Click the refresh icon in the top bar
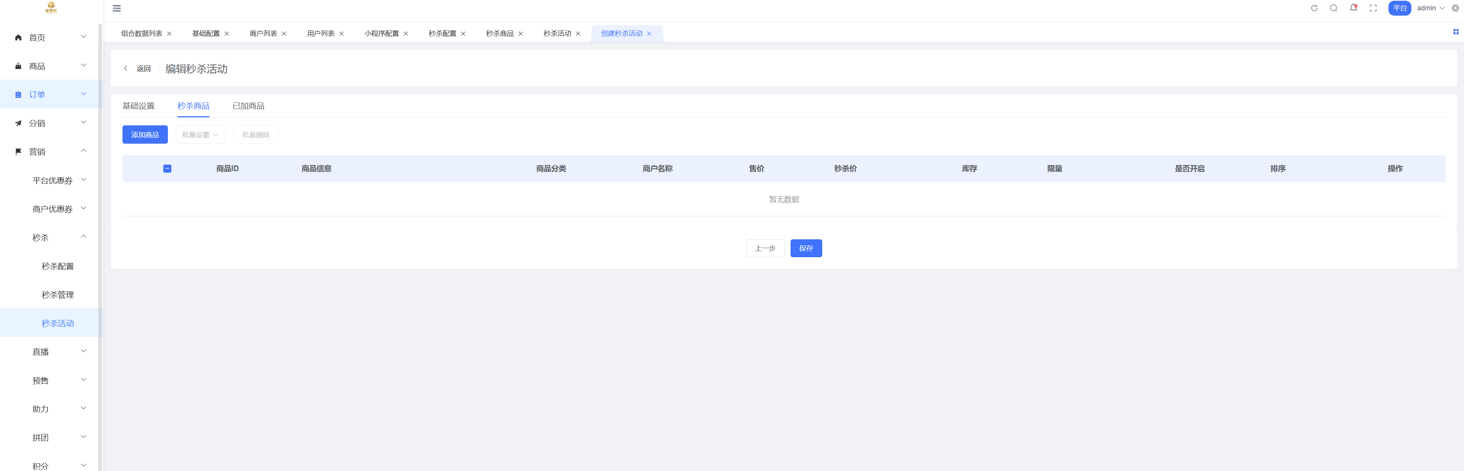Viewport: 1464px width, 471px height. tap(1314, 8)
